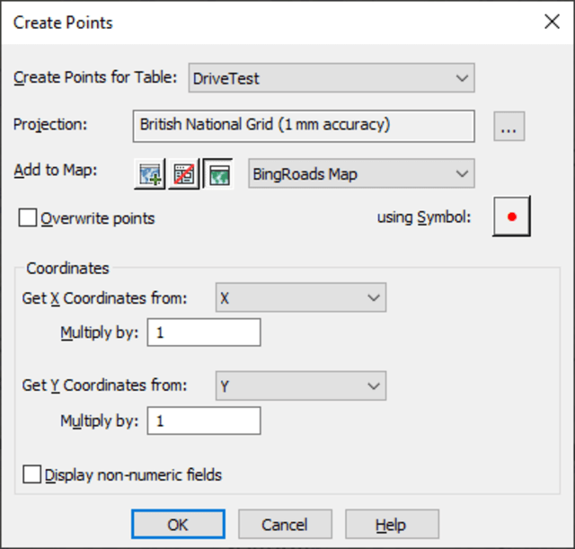575x549 pixels.
Task: Open the red dot Symbol style picker
Action: pos(511,217)
